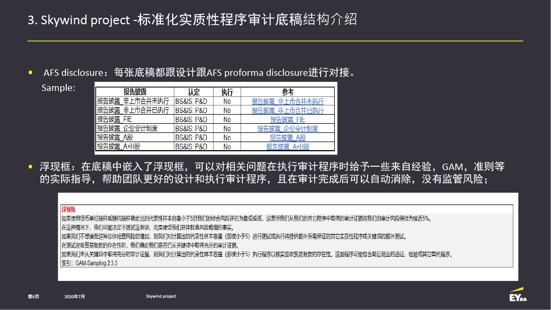Select the 参考 column header
This screenshot has width=551, height=310.
pos(287,92)
